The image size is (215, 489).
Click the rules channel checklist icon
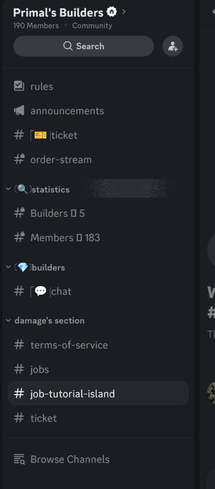pos(19,86)
